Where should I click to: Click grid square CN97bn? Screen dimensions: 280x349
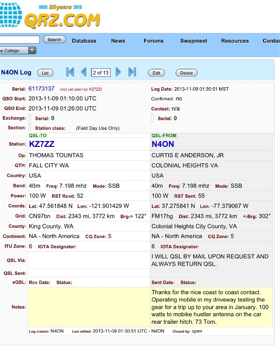click(x=40, y=216)
